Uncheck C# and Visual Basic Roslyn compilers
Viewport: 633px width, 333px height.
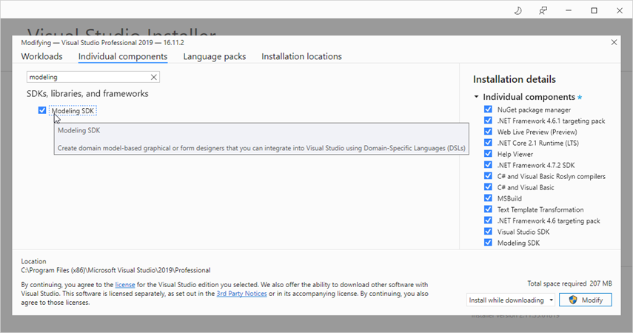[488, 176]
